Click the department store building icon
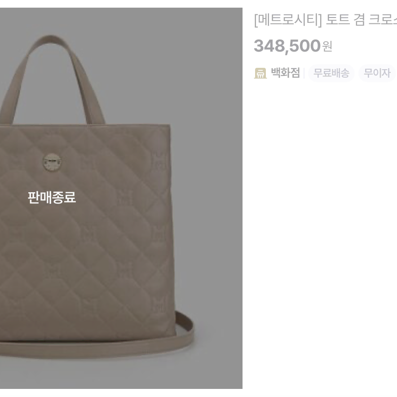The image size is (397, 397). click(x=260, y=73)
